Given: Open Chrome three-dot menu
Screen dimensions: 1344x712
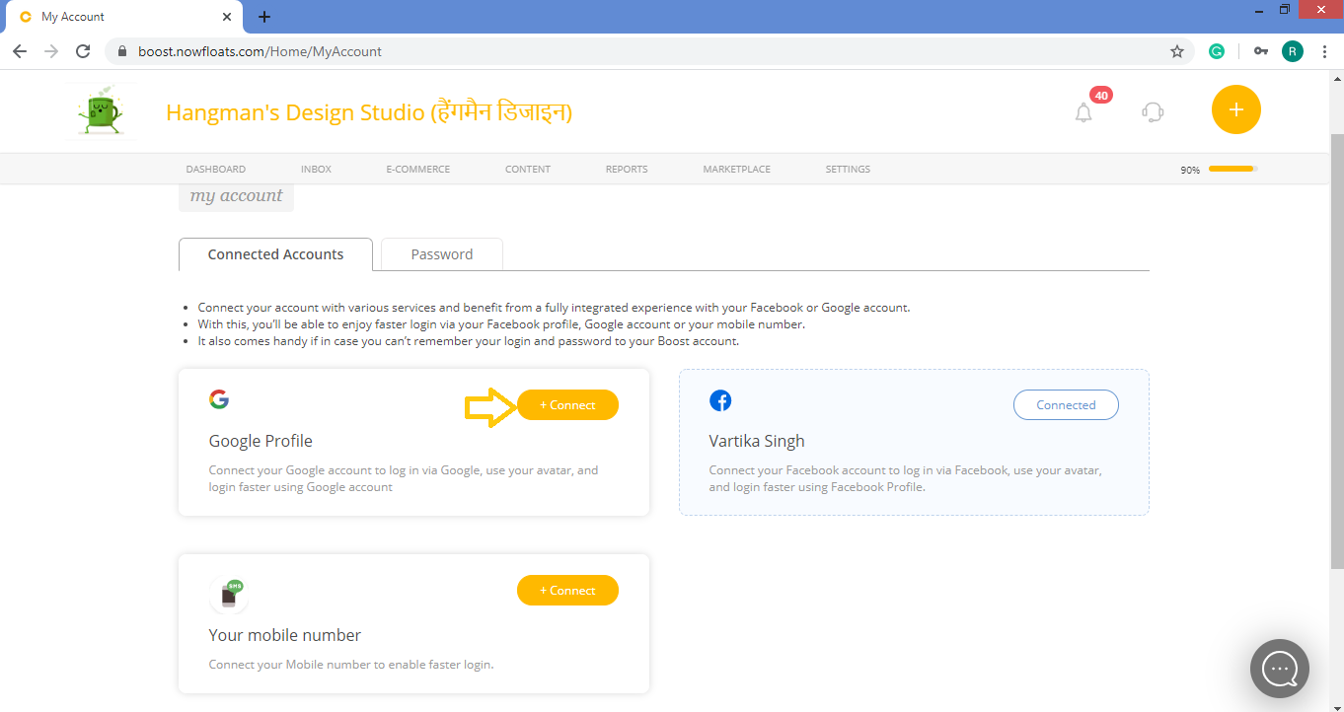Looking at the screenshot, I should 1323,51.
